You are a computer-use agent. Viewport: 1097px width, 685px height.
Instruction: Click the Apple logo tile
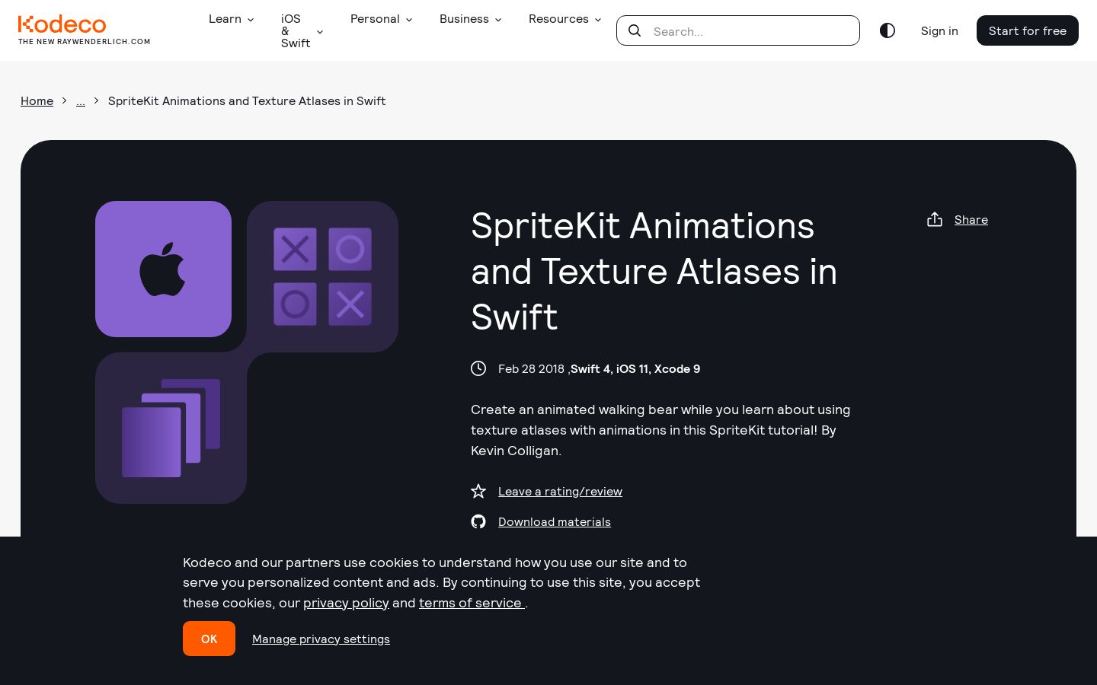coord(163,269)
